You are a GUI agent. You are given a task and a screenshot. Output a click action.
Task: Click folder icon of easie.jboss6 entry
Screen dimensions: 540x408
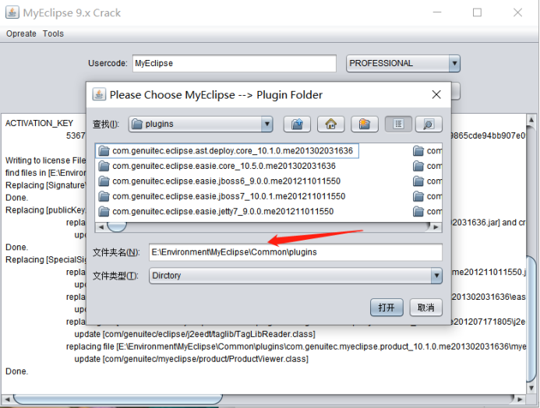[x=104, y=181]
